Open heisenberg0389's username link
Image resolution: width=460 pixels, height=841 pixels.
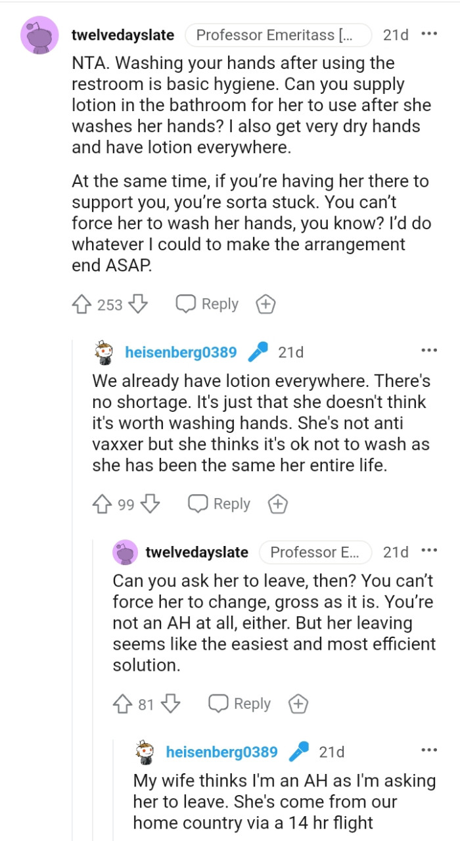tap(181, 352)
